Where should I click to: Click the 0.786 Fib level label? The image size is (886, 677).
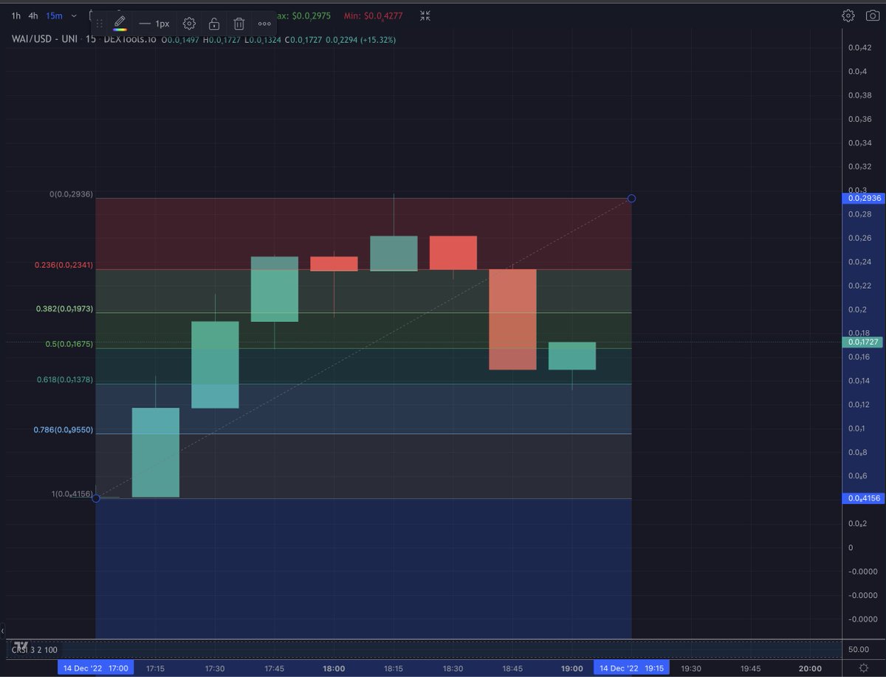coord(63,429)
